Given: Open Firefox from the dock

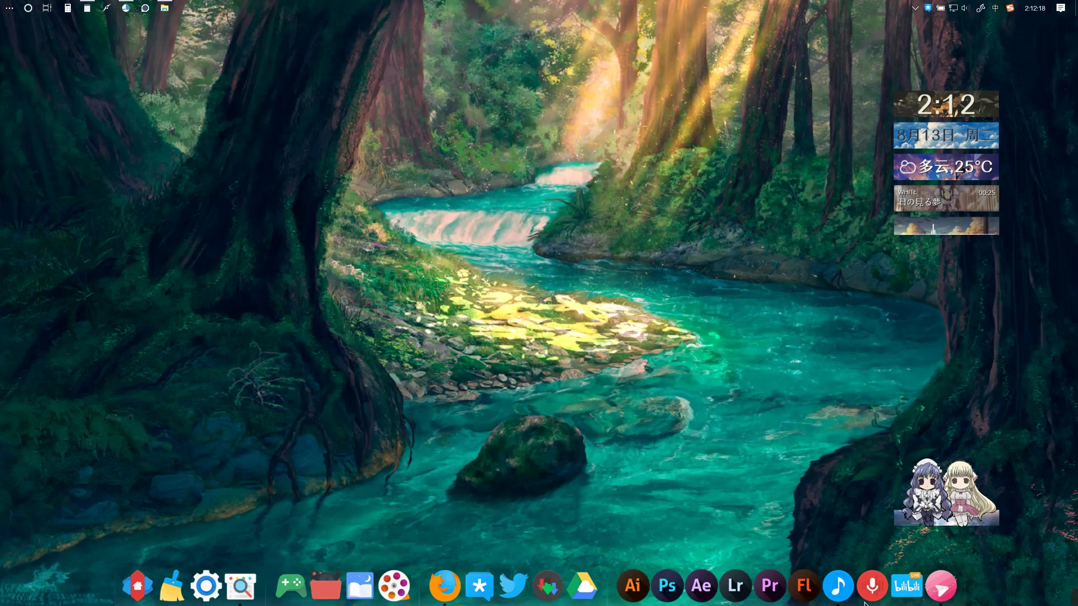Looking at the screenshot, I should coord(445,585).
